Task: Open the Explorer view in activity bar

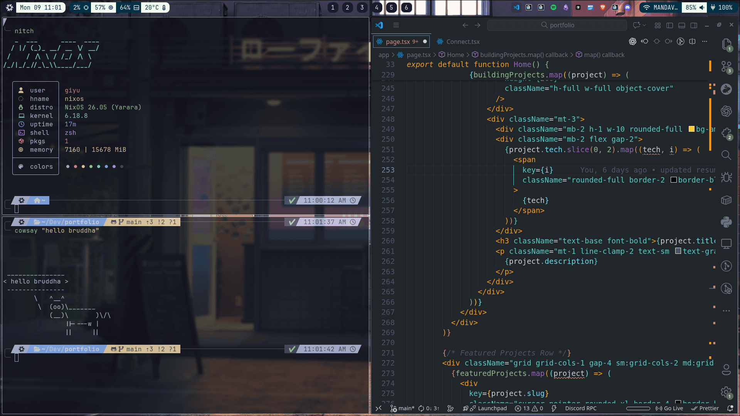Action: coord(726,44)
